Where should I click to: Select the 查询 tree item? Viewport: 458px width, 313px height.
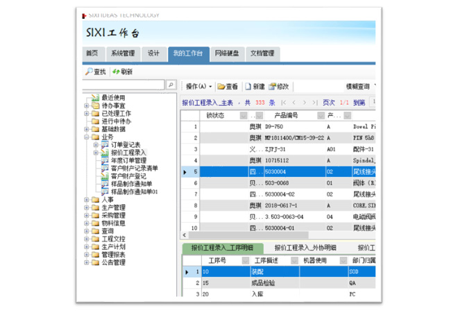(108, 231)
